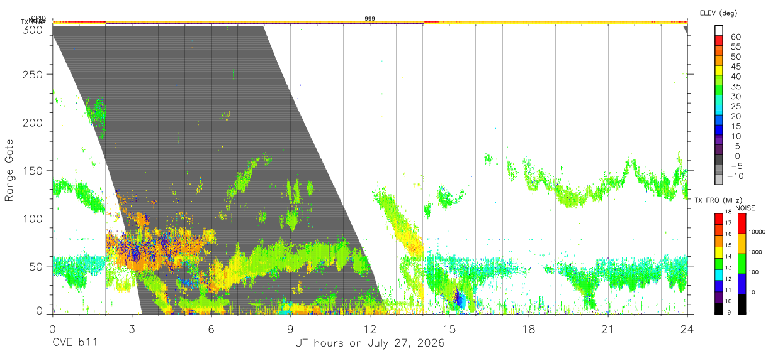Click the yellow swatch in TX FRQ colorbar
Image resolution: width=773 pixels, height=356 pixels.
pyautogui.click(x=719, y=252)
